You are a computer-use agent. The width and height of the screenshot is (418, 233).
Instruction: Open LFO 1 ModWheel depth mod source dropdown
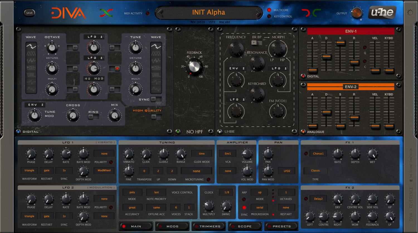104,170
